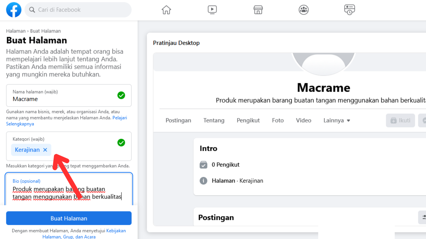Open Kebijakan Halaman, Grup, dan Acara link
This screenshot has width=426, height=239.
coord(84,234)
